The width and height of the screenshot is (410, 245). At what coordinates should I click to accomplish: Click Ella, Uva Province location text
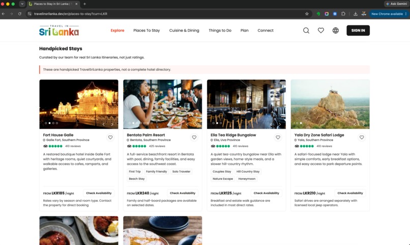click(x=227, y=140)
